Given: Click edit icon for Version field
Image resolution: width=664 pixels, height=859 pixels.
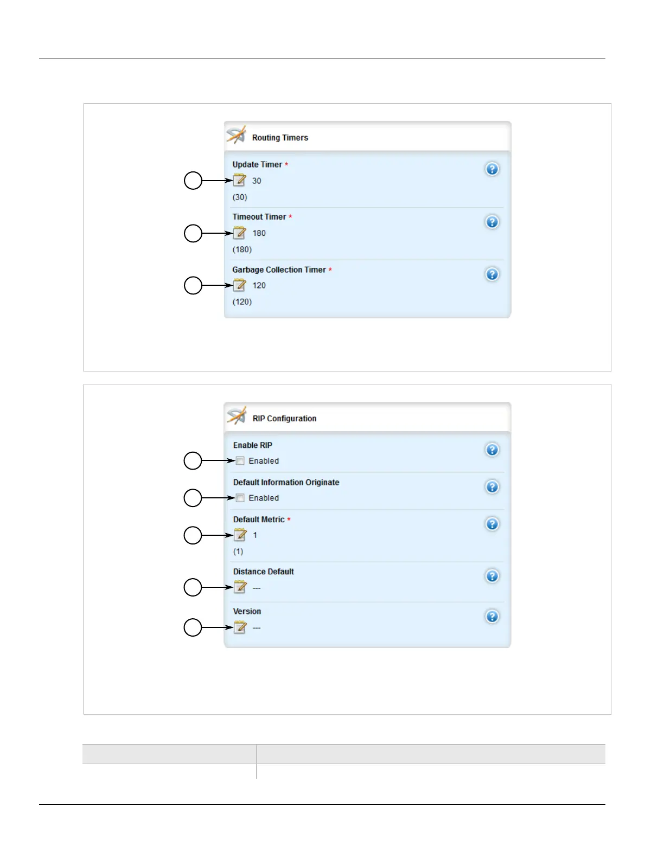Looking at the screenshot, I should coord(240,627).
